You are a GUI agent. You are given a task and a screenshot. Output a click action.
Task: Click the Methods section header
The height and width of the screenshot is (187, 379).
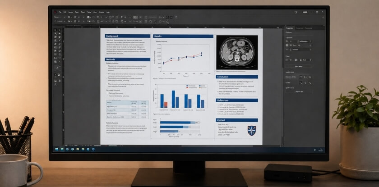point(128,59)
